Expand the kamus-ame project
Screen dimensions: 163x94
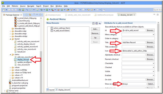5,91
